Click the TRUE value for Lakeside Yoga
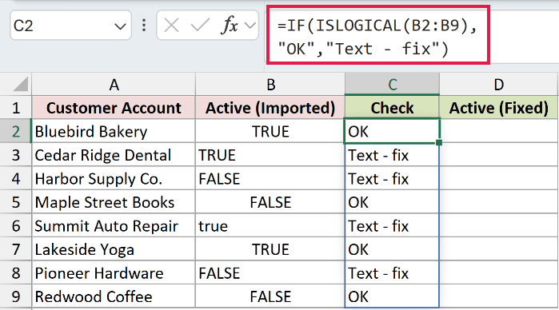559x310 pixels. point(270,249)
